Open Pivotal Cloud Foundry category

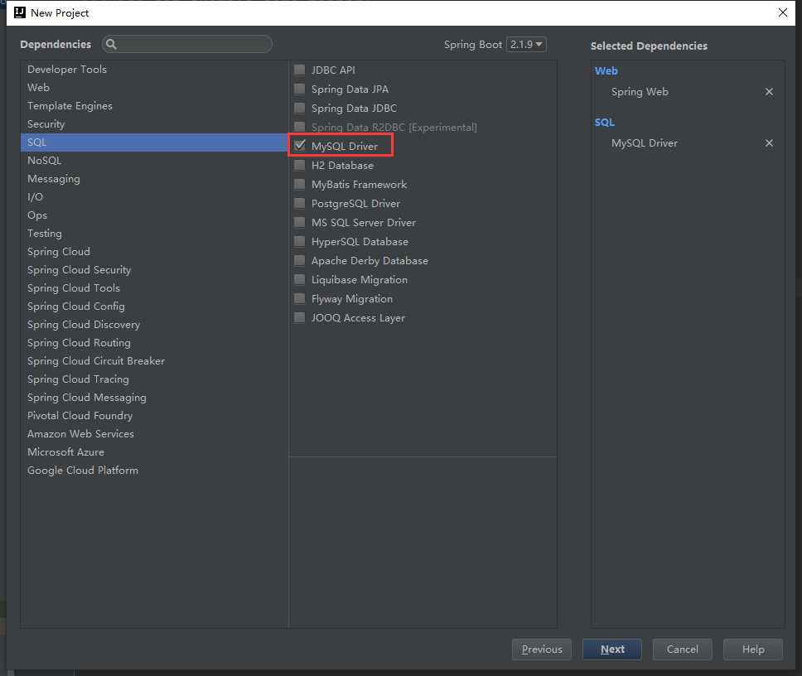point(154,416)
